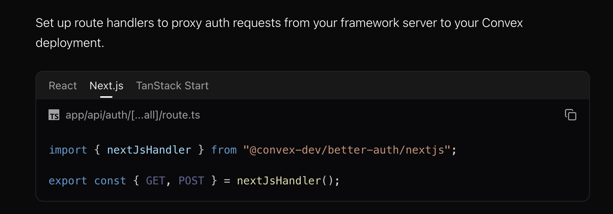Click the from keyword in the import line
613x214 pixels.
click(x=224, y=150)
